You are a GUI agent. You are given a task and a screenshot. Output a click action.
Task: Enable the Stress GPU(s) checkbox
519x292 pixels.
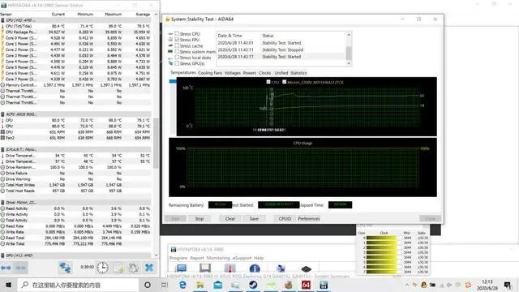[x=177, y=63]
